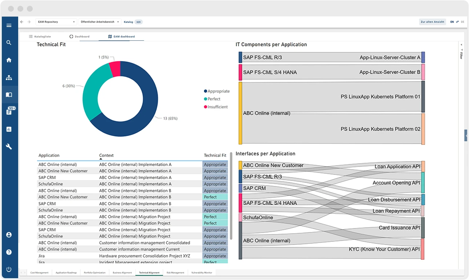Open the Öffentlicher Arbeitsbereich dropdown
This screenshot has width=469, height=280.
[x=100, y=22]
